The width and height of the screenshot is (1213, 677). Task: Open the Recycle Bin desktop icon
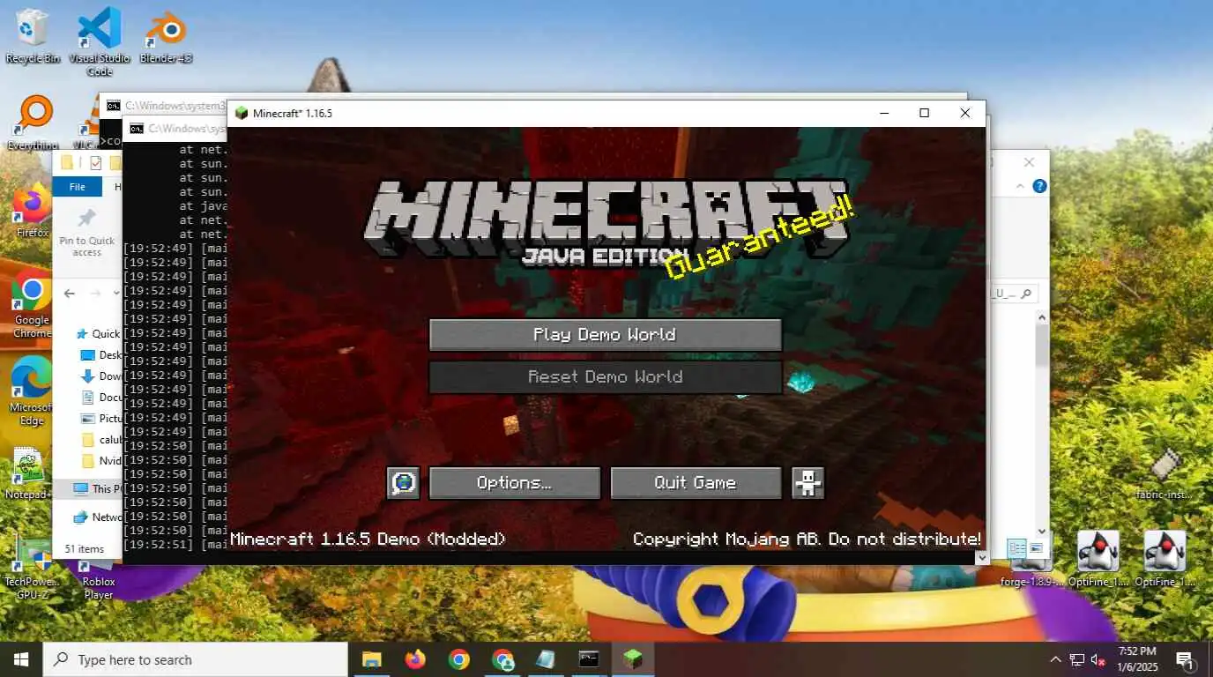33,36
